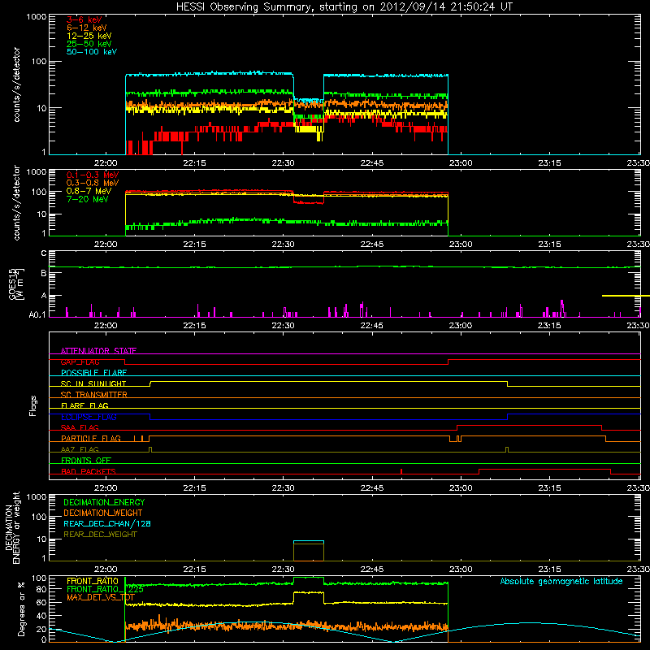Click the AAZ_FLAG pulse near 23:08

pyautogui.click(x=507, y=450)
